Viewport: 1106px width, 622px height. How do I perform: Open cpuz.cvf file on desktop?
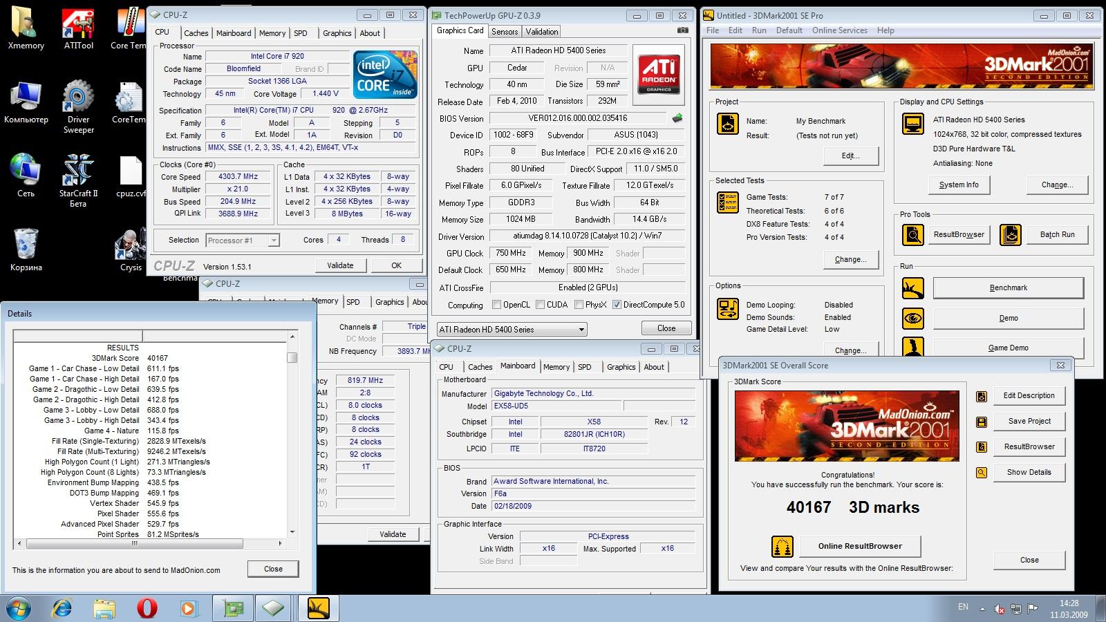point(131,176)
